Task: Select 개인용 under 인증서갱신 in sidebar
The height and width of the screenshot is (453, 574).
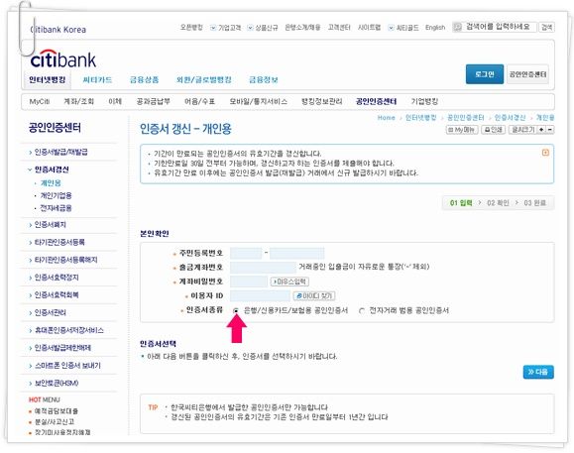Action: [51, 183]
